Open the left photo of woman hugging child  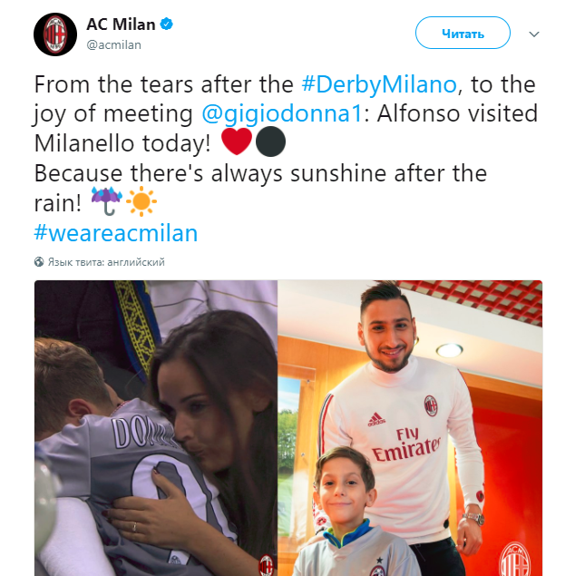pos(156,428)
